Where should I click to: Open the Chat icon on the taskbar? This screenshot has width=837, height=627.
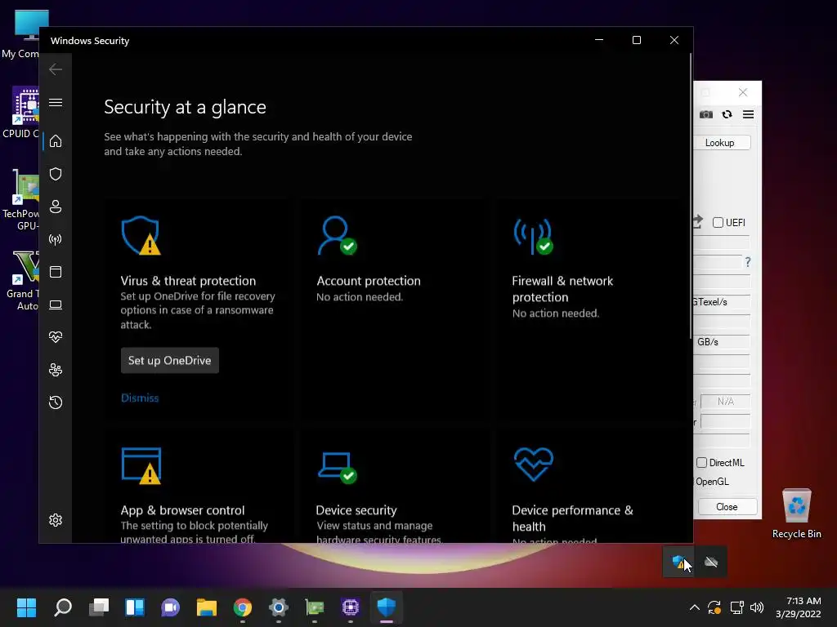(x=170, y=607)
